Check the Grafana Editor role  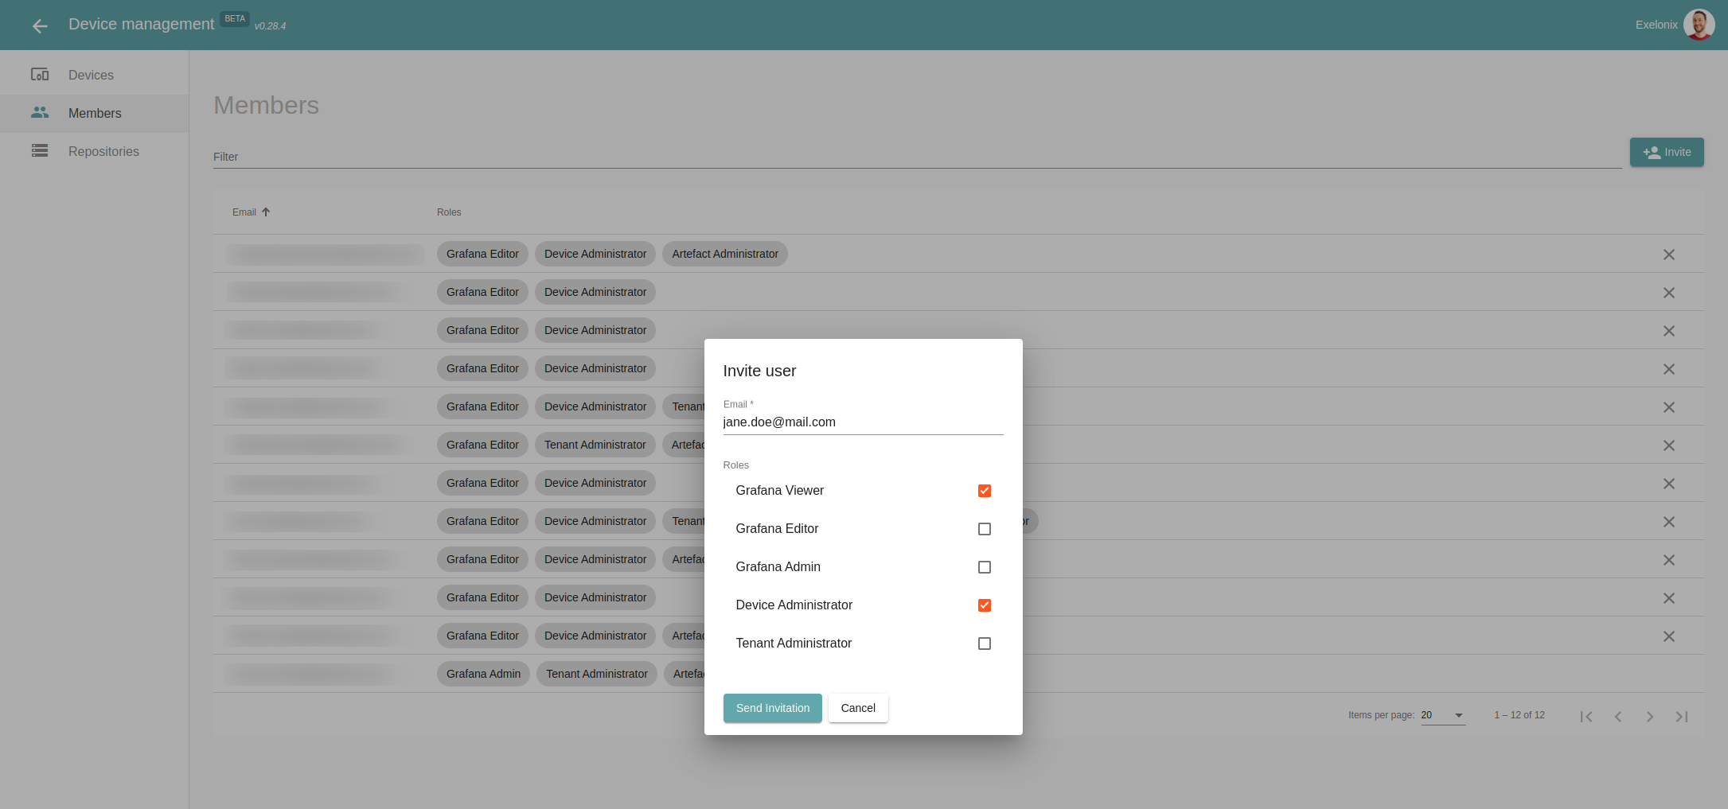(985, 529)
